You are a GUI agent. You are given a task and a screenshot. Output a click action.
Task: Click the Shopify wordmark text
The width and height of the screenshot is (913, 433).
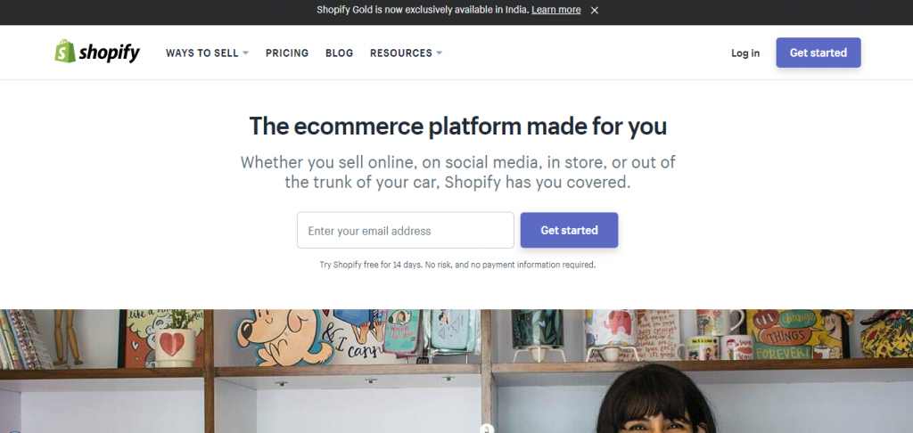point(109,53)
